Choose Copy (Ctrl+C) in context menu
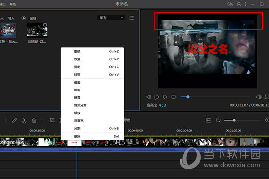 pyautogui.click(x=92, y=67)
